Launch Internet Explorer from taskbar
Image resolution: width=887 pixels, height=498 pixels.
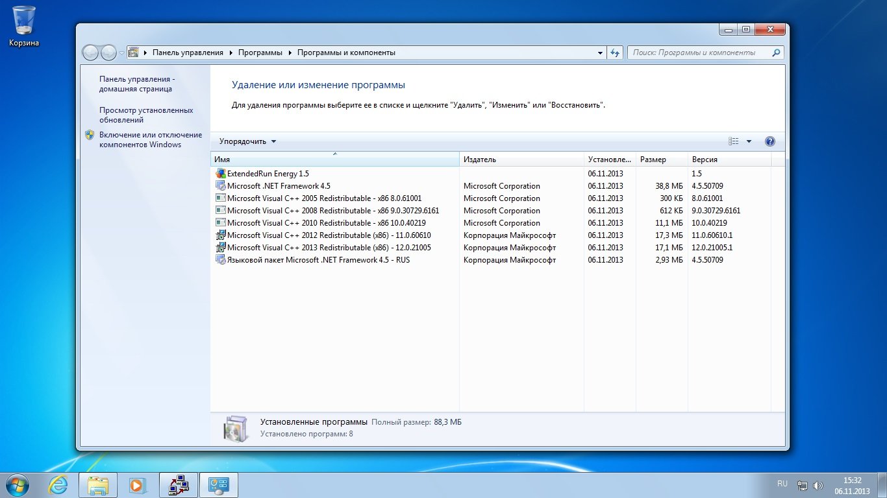pyautogui.click(x=59, y=484)
